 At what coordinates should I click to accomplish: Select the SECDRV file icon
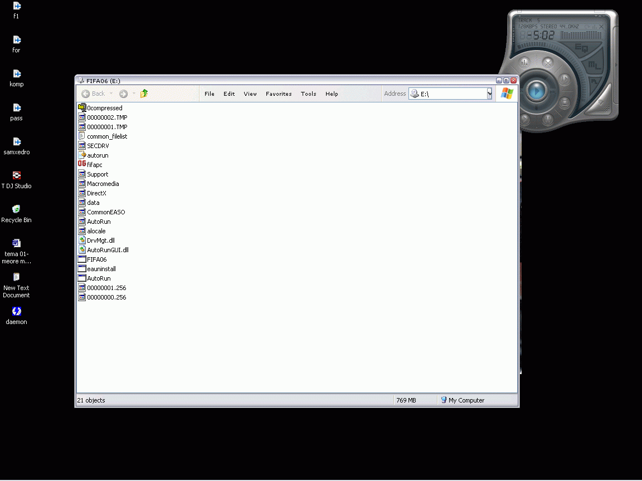point(82,145)
